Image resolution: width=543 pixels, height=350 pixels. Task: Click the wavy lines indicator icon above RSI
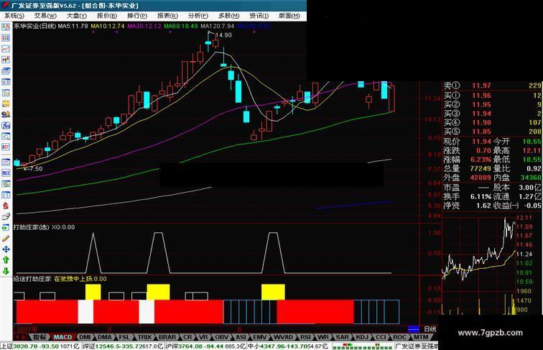pos(6,162)
